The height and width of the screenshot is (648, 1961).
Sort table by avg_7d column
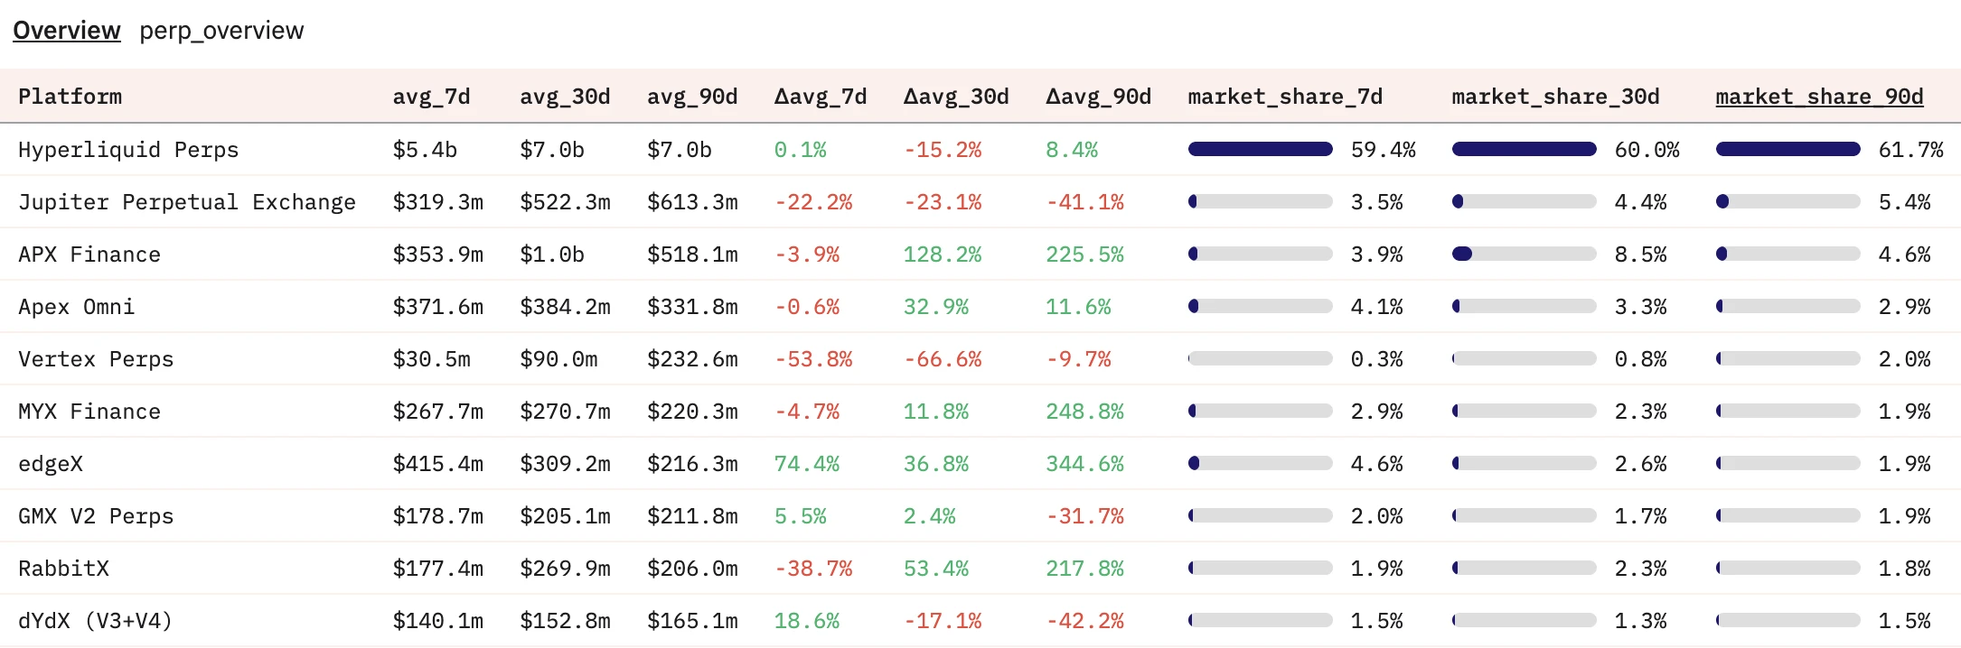tap(431, 97)
